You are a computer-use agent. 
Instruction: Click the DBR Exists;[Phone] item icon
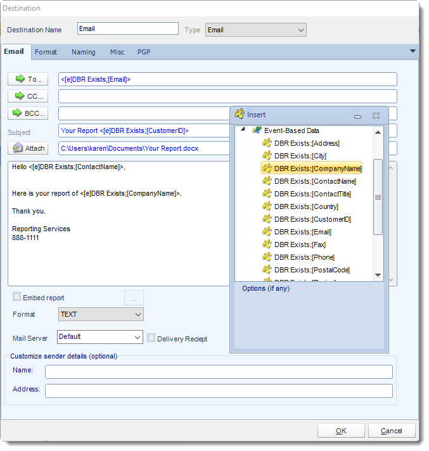[x=267, y=257]
